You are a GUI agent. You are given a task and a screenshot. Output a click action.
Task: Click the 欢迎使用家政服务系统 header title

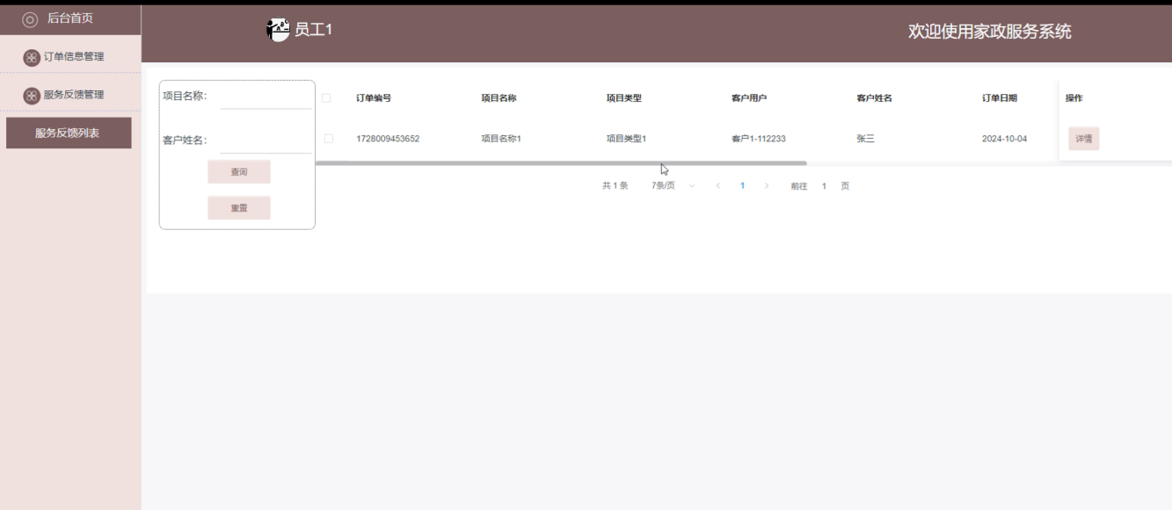click(x=990, y=32)
